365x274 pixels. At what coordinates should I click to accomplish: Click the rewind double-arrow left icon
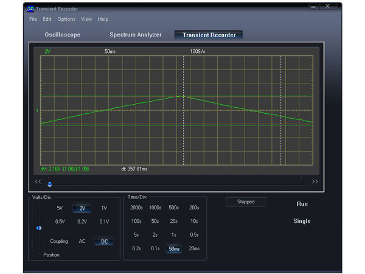38,181
